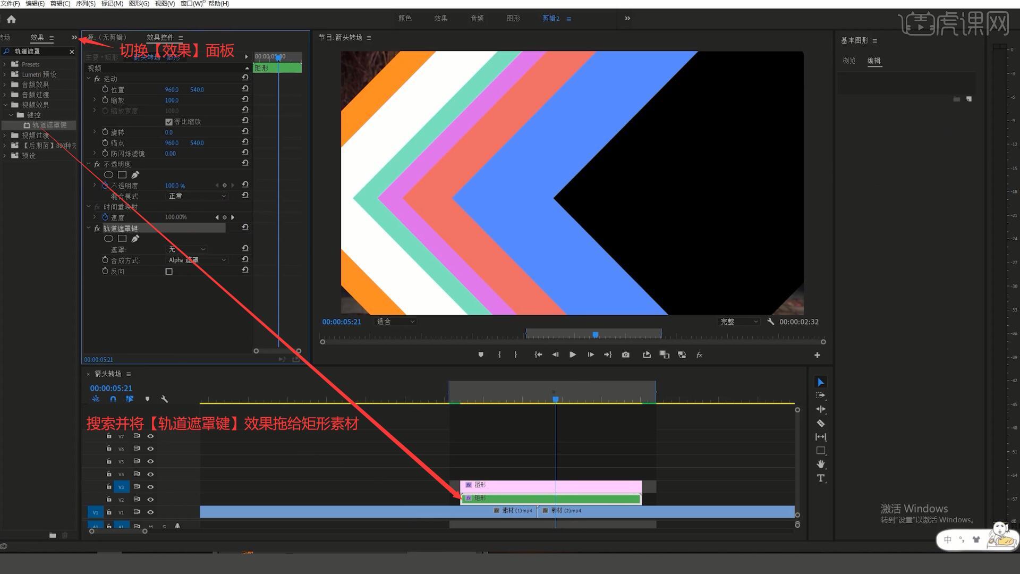Expand the Presets folder
Viewport: 1020px width, 574px height.
(x=5, y=64)
